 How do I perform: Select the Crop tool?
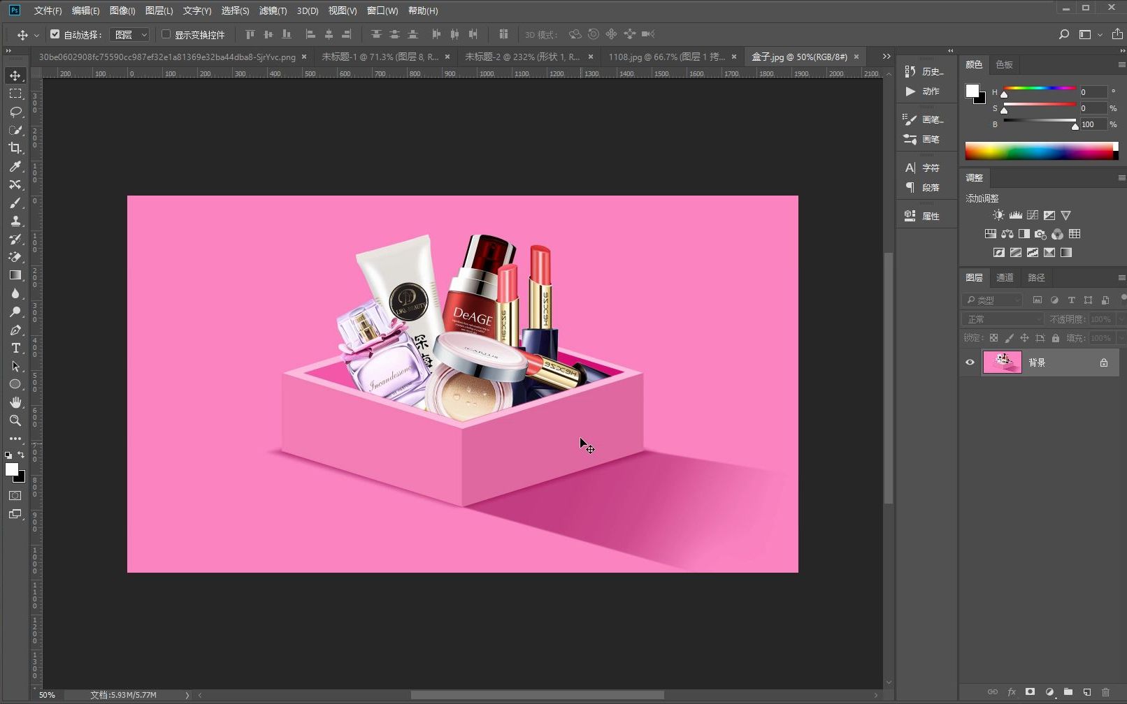pos(15,148)
